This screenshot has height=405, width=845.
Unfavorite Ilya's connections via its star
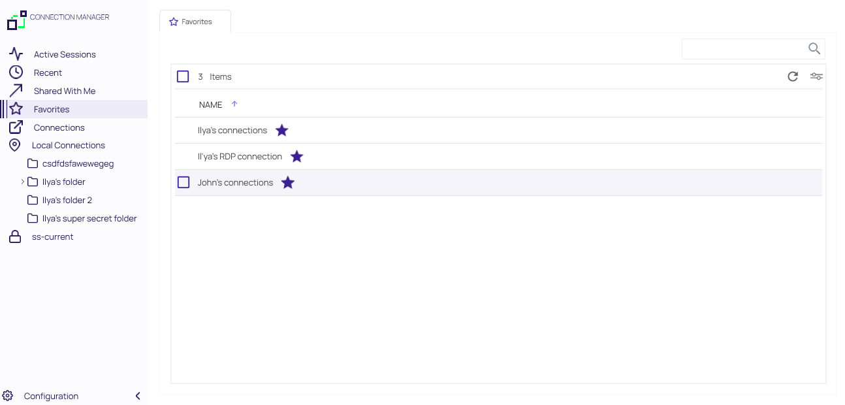281,131
